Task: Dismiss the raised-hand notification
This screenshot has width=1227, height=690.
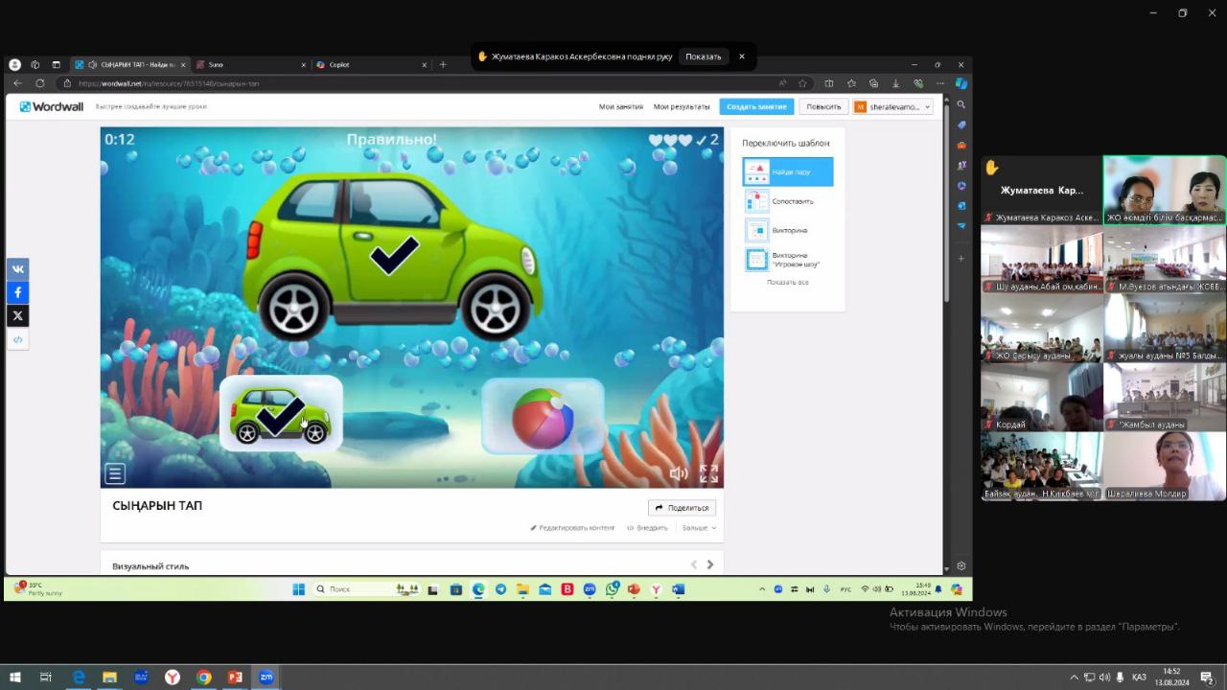Action: coord(741,57)
